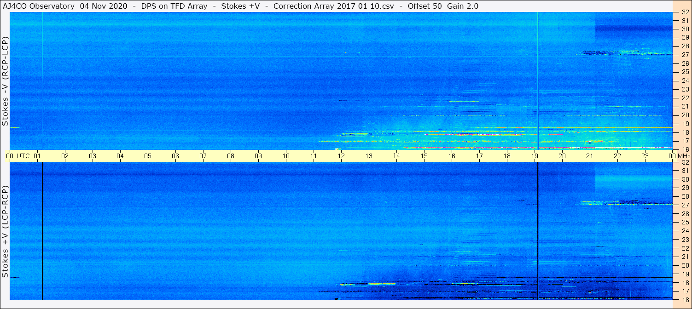Select the 09 hour mark on time axis
The height and width of the screenshot is (309, 692).
259,156
